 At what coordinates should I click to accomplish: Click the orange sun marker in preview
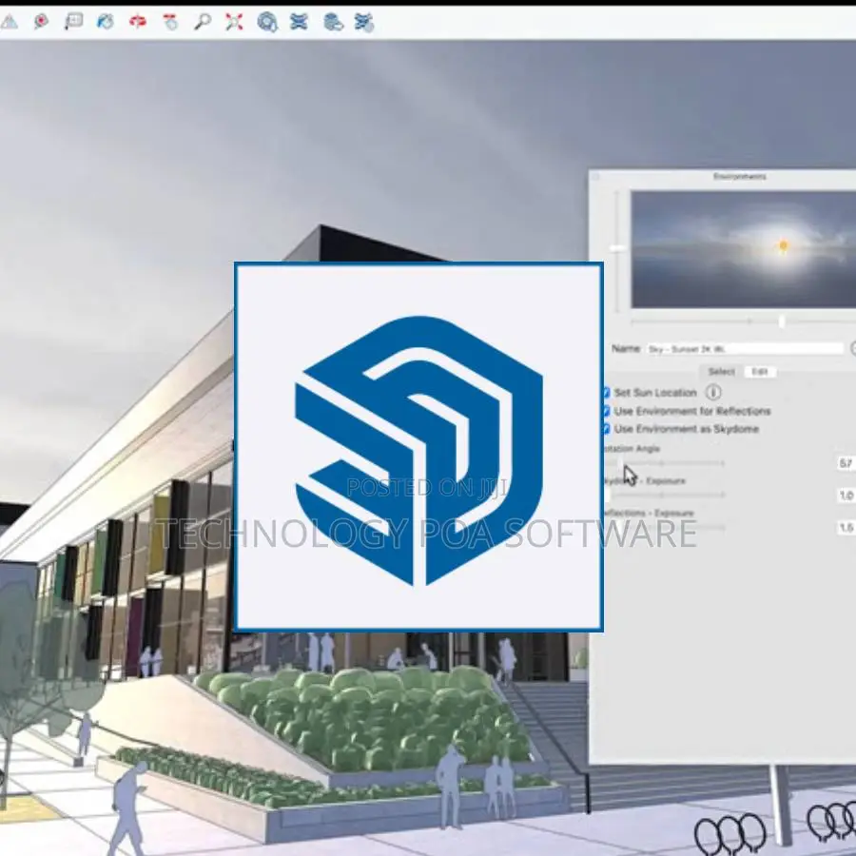[784, 245]
